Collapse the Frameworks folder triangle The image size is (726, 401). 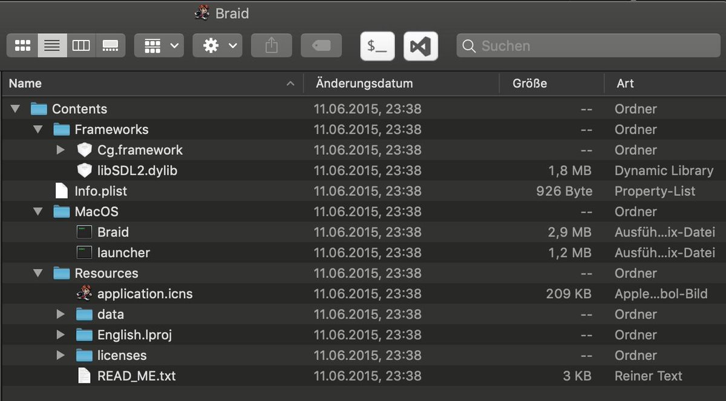[38, 129]
